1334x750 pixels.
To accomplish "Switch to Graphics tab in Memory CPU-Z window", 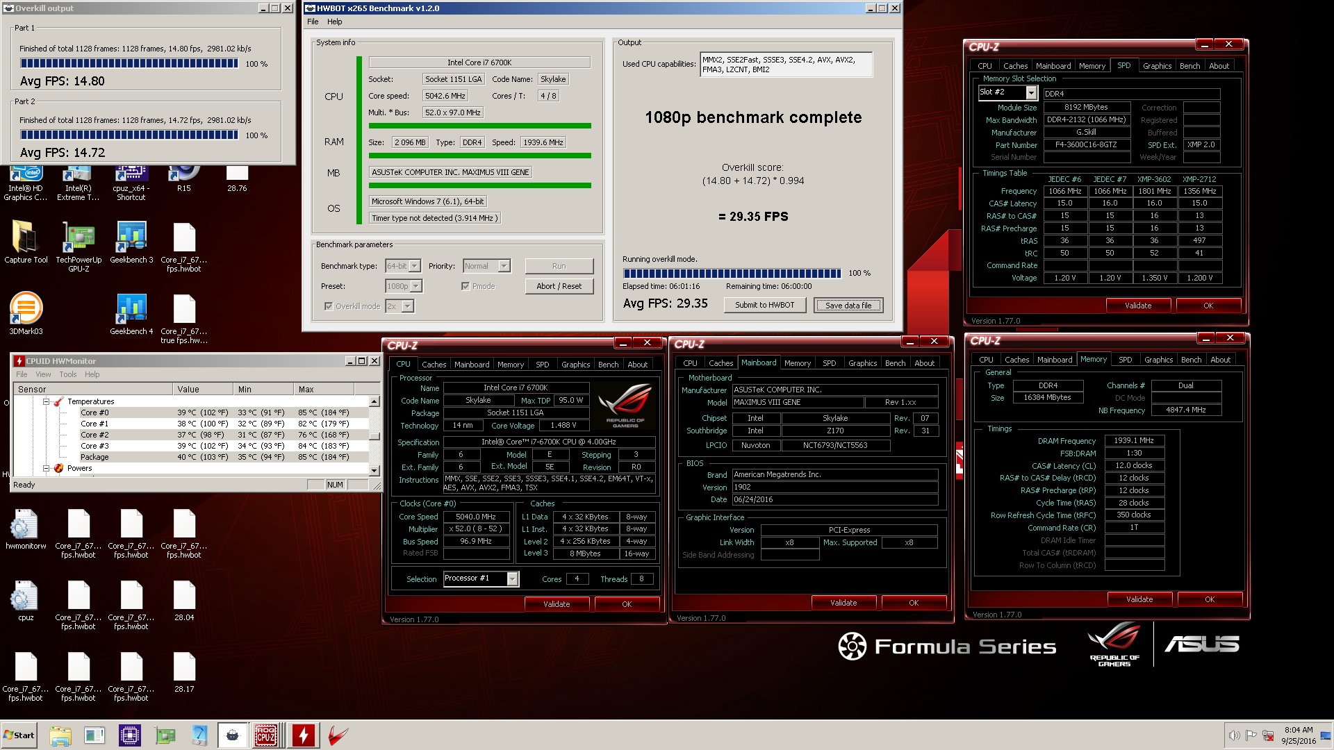I will coord(1158,360).
